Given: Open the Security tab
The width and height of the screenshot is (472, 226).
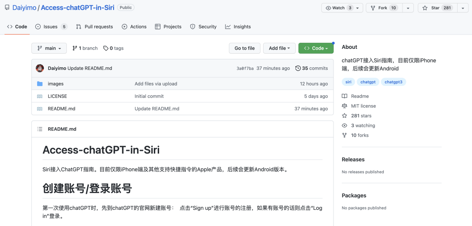Looking at the screenshot, I should [203, 27].
